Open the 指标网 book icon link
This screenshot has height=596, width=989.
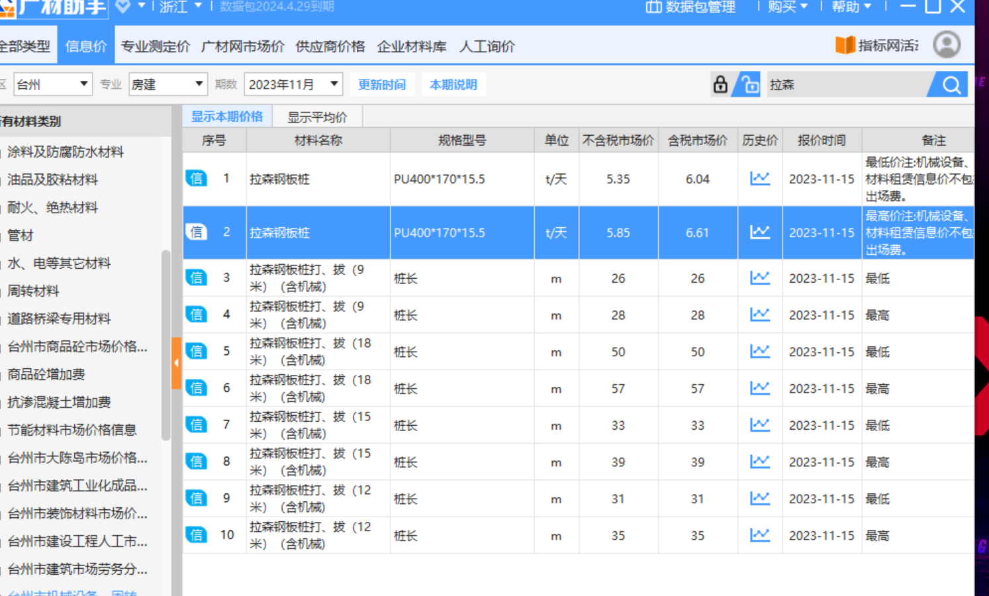tap(845, 45)
